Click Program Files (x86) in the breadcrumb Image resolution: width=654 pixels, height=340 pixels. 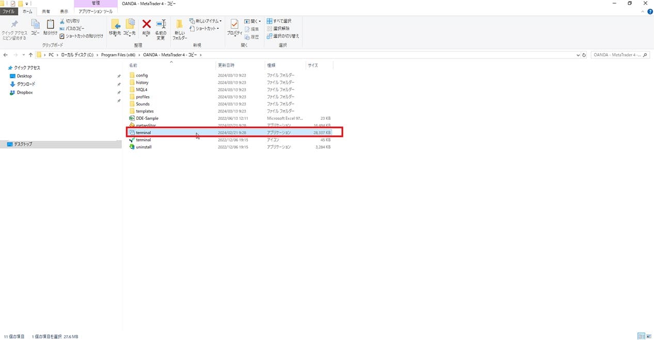pyautogui.click(x=119, y=55)
